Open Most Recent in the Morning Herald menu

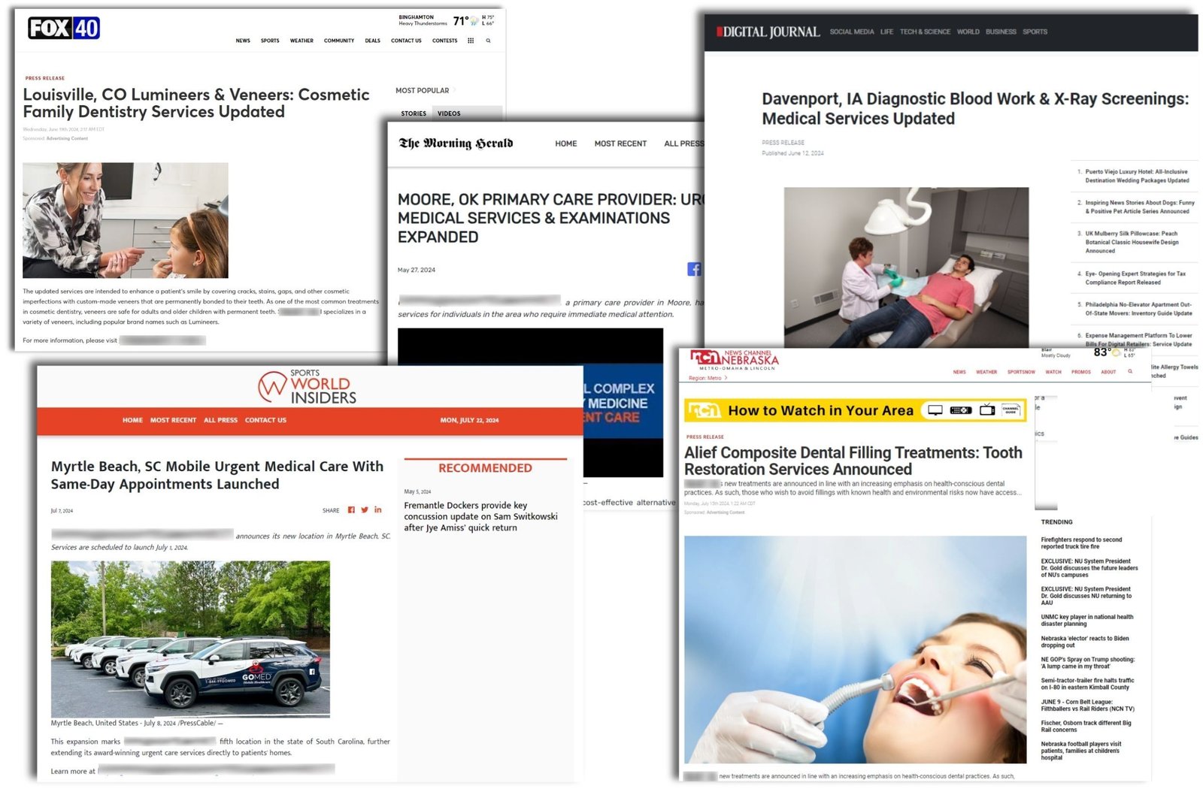click(620, 144)
